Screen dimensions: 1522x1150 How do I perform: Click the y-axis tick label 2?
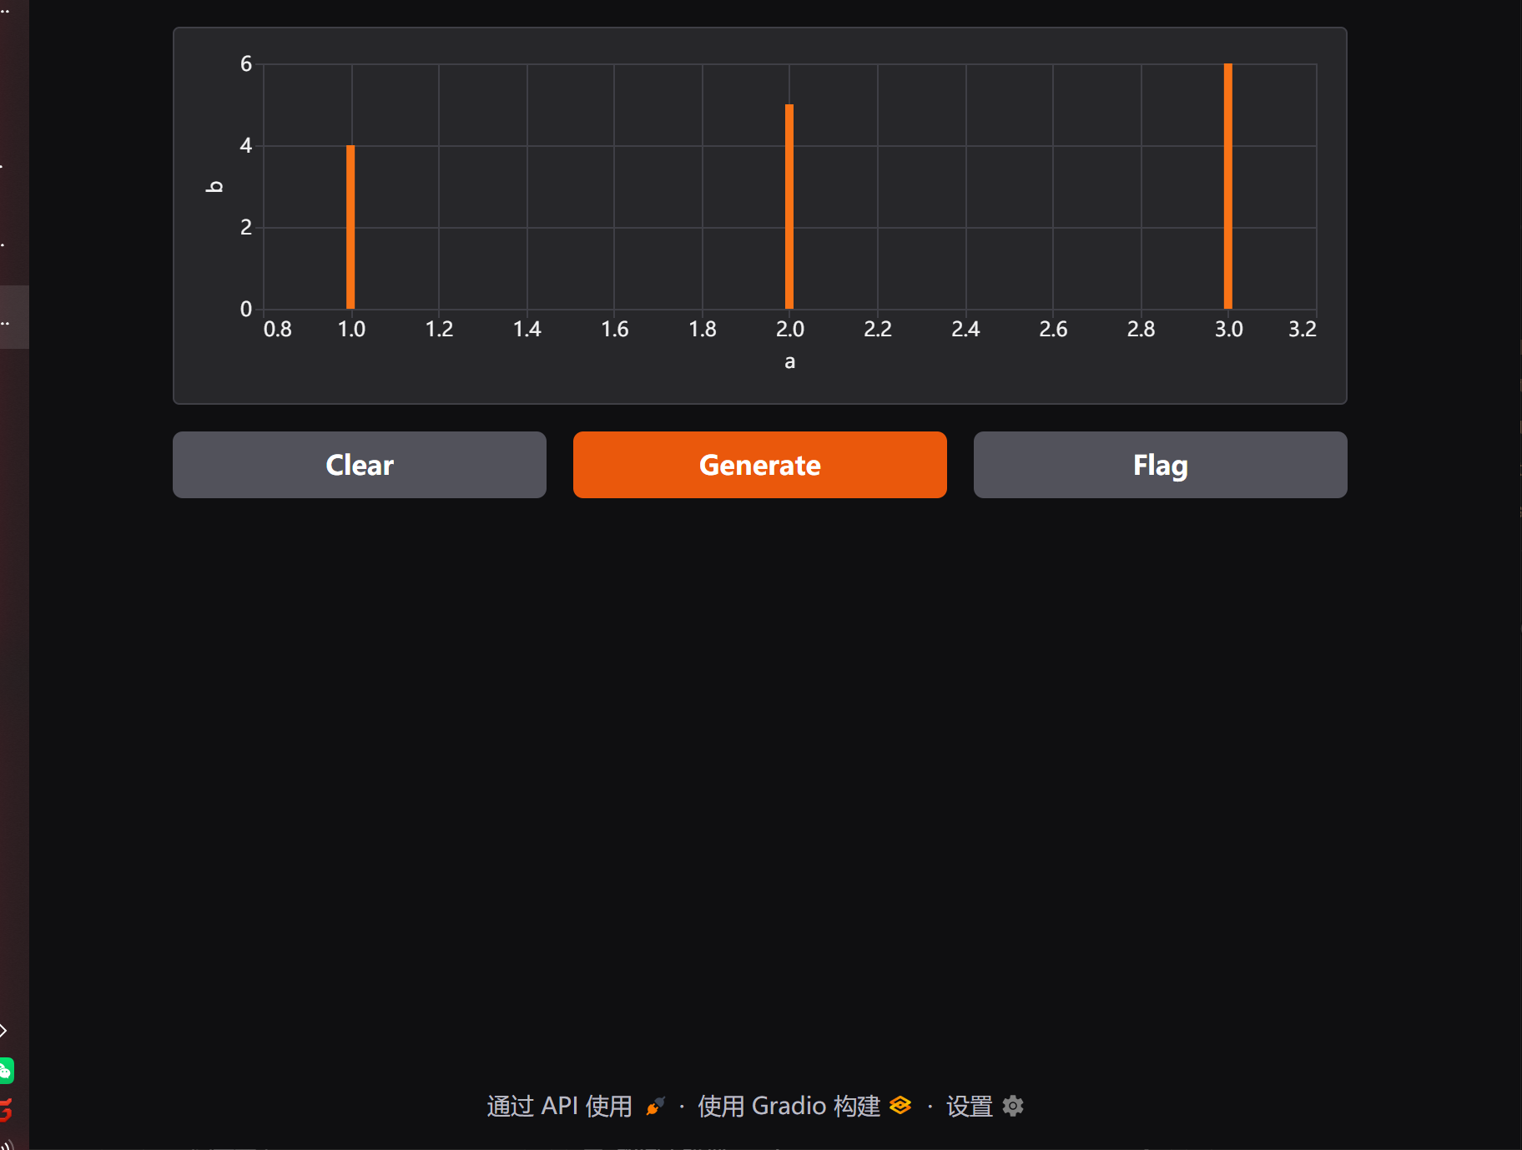[246, 227]
